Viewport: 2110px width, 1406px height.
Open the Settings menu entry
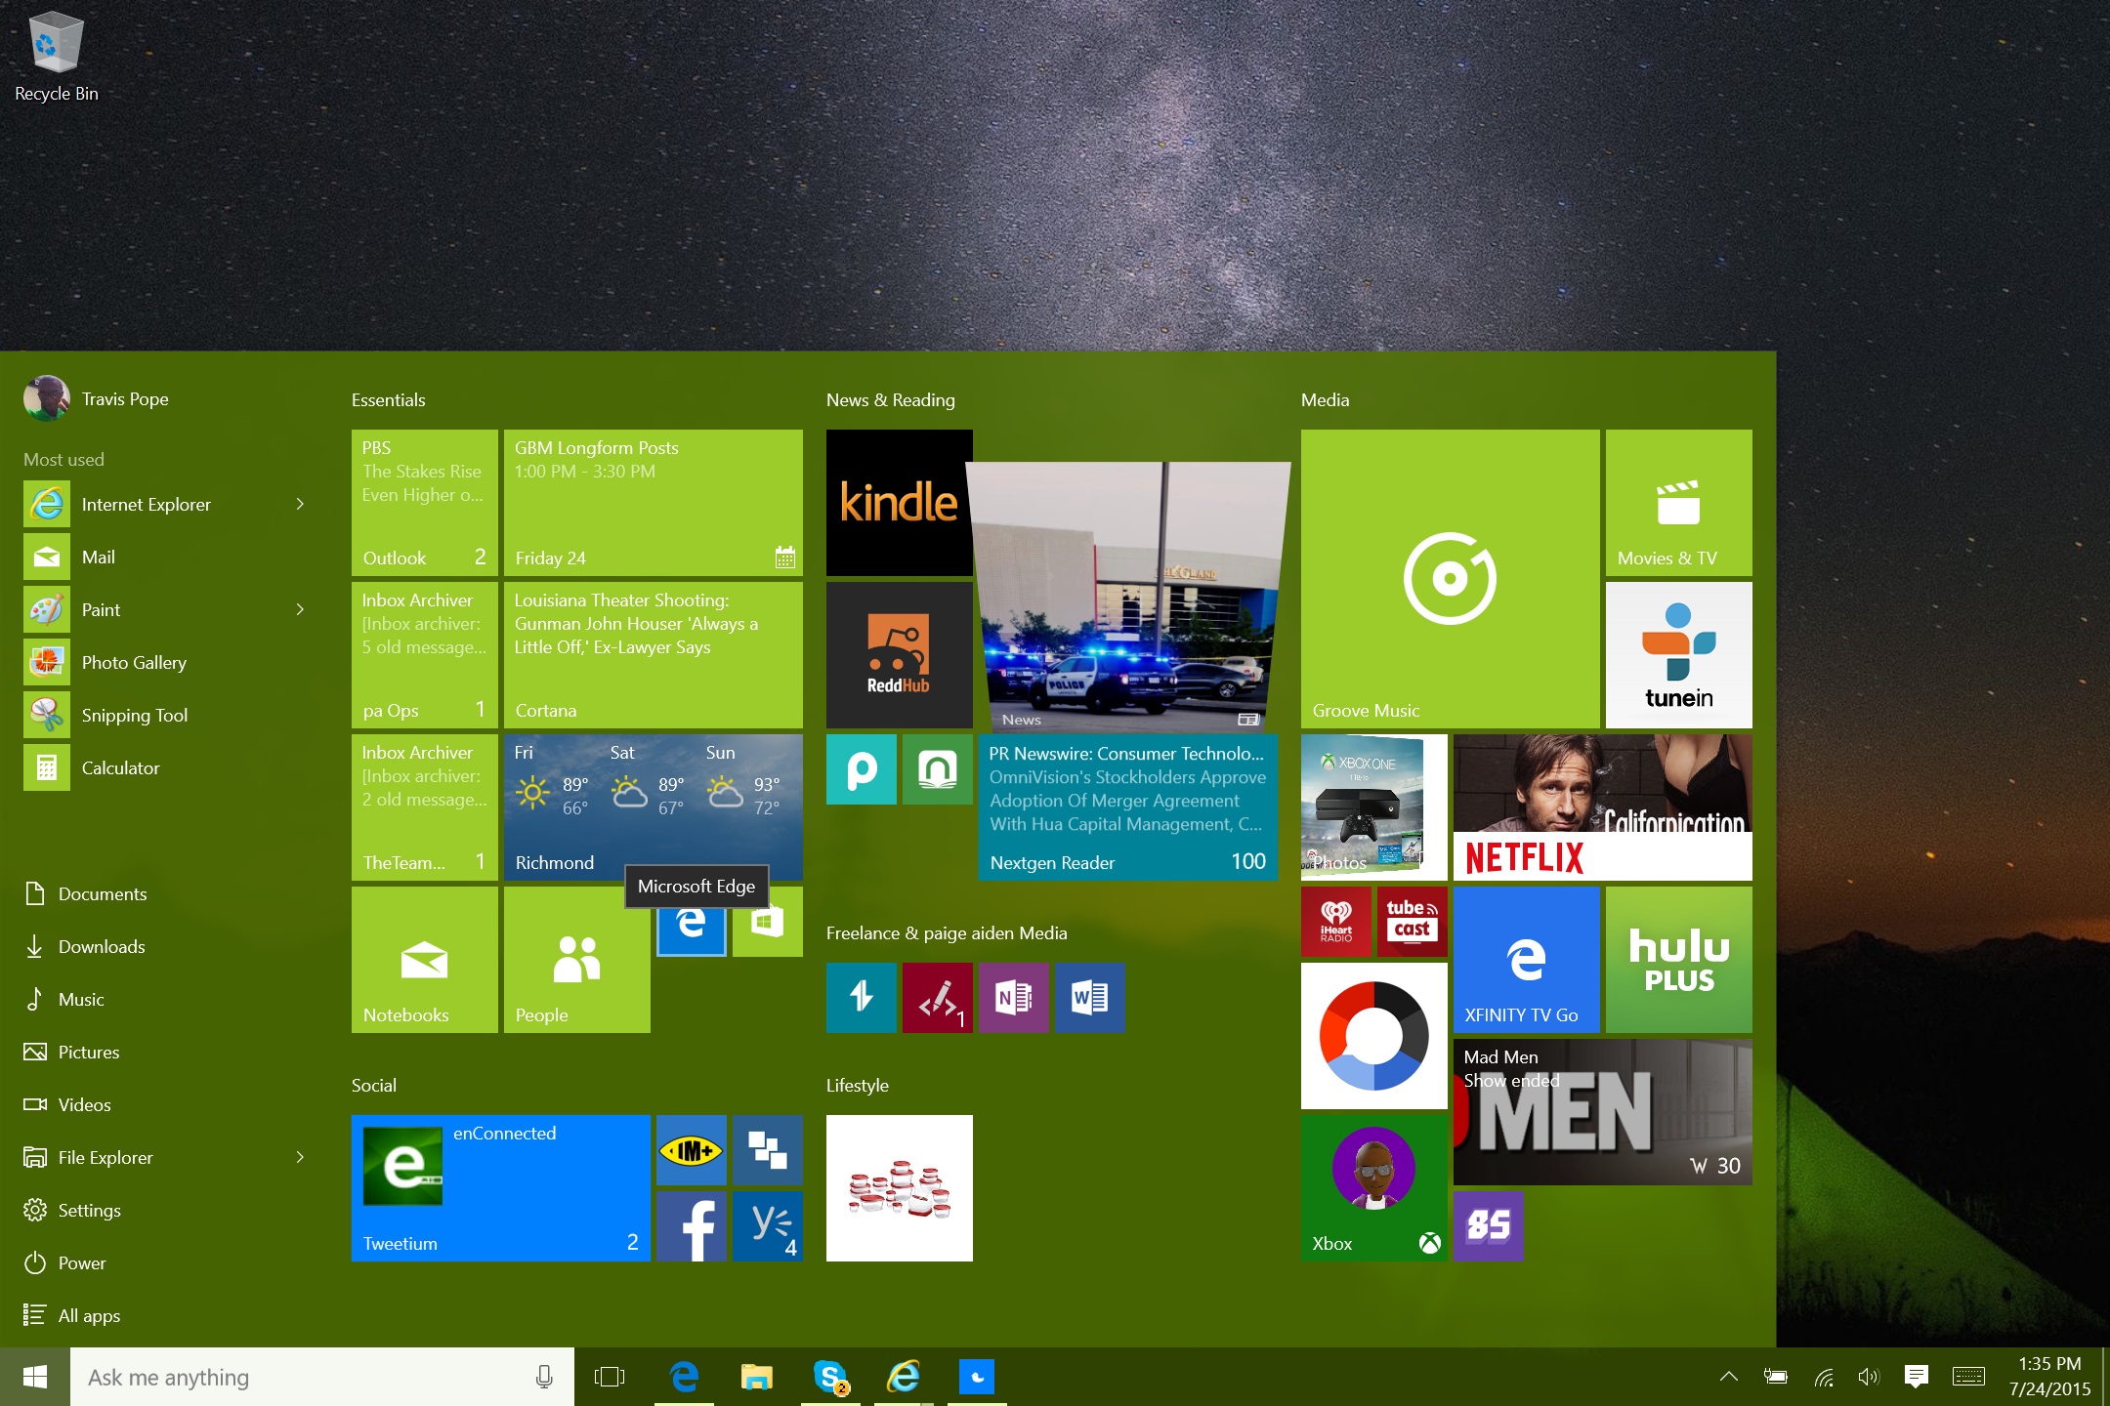tap(88, 1210)
